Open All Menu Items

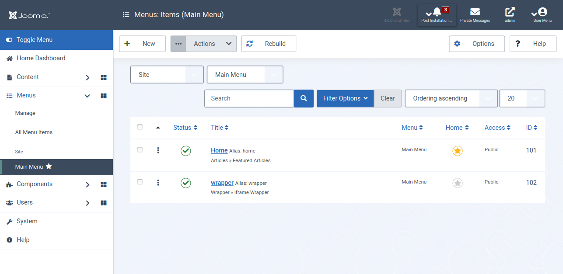34,132
